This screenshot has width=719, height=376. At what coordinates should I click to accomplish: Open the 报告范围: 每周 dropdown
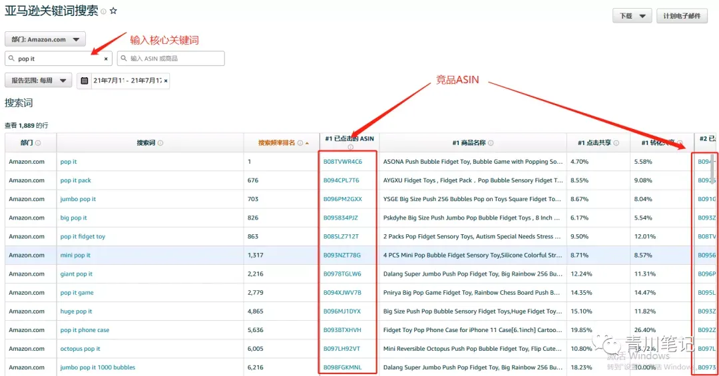(x=39, y=81)
